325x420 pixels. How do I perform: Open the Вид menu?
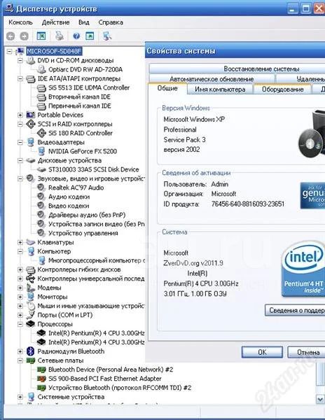pyautogui.click(x=84, y=22)
